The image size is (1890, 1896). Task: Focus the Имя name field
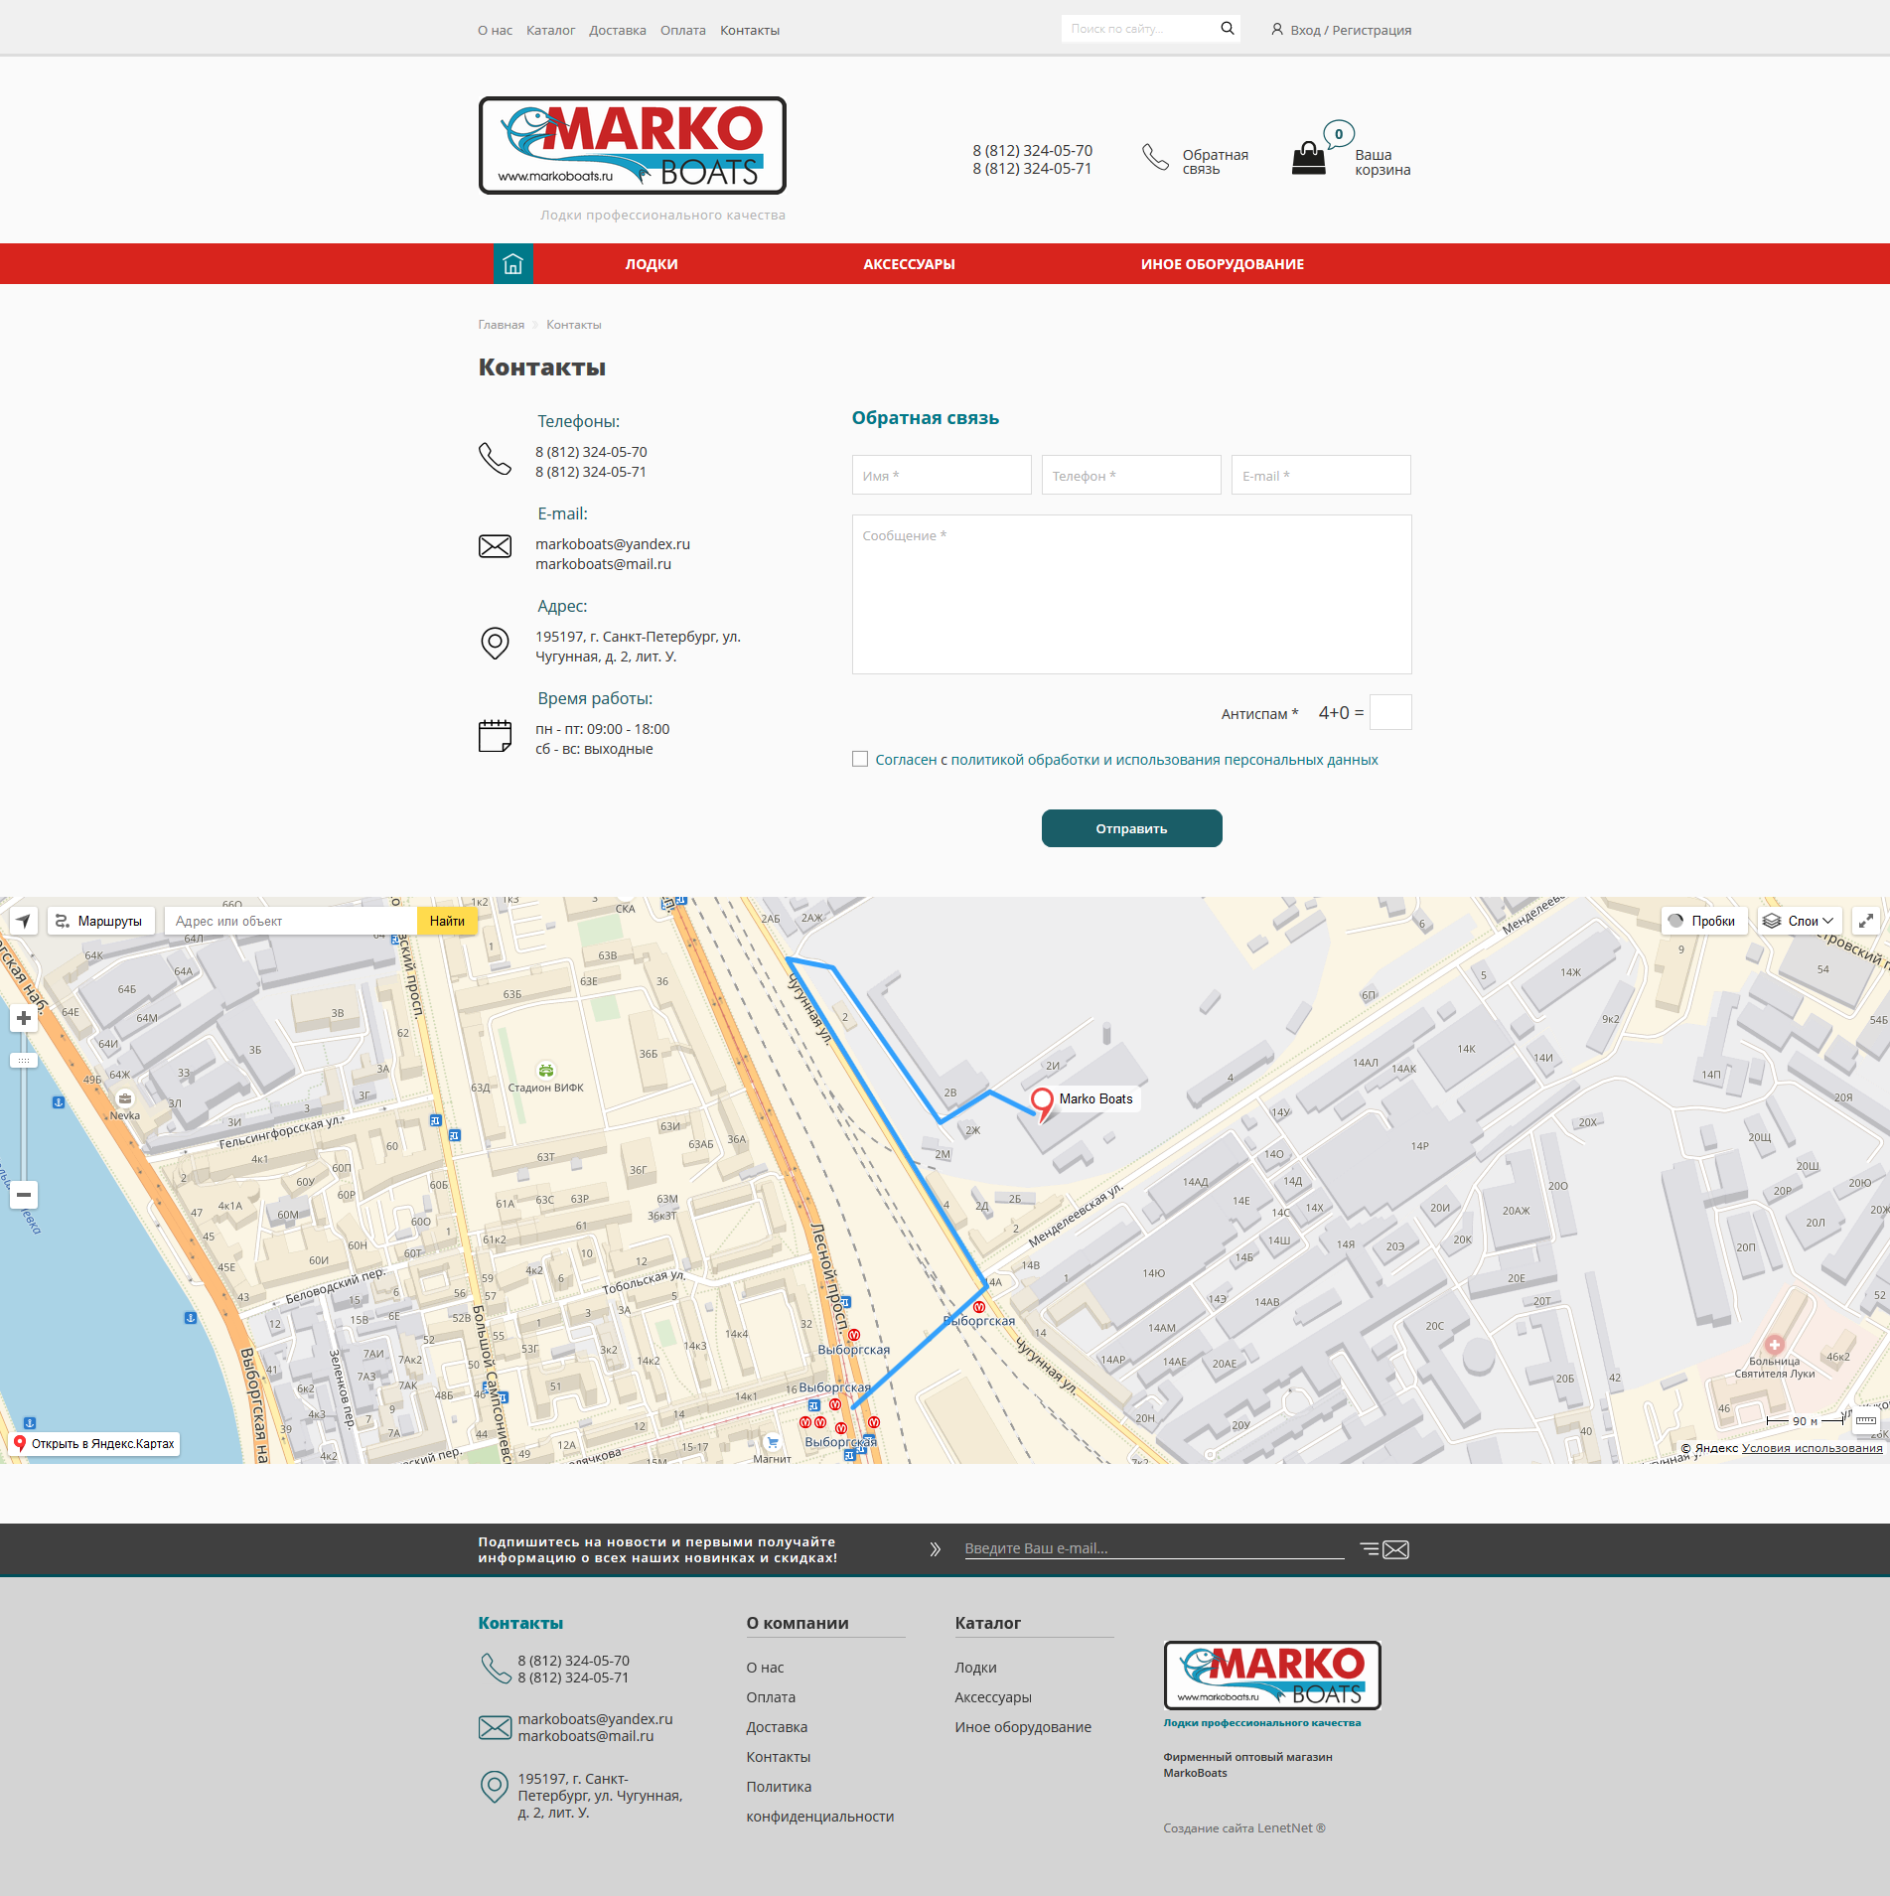pyautogui.click(x=942, y=475)
